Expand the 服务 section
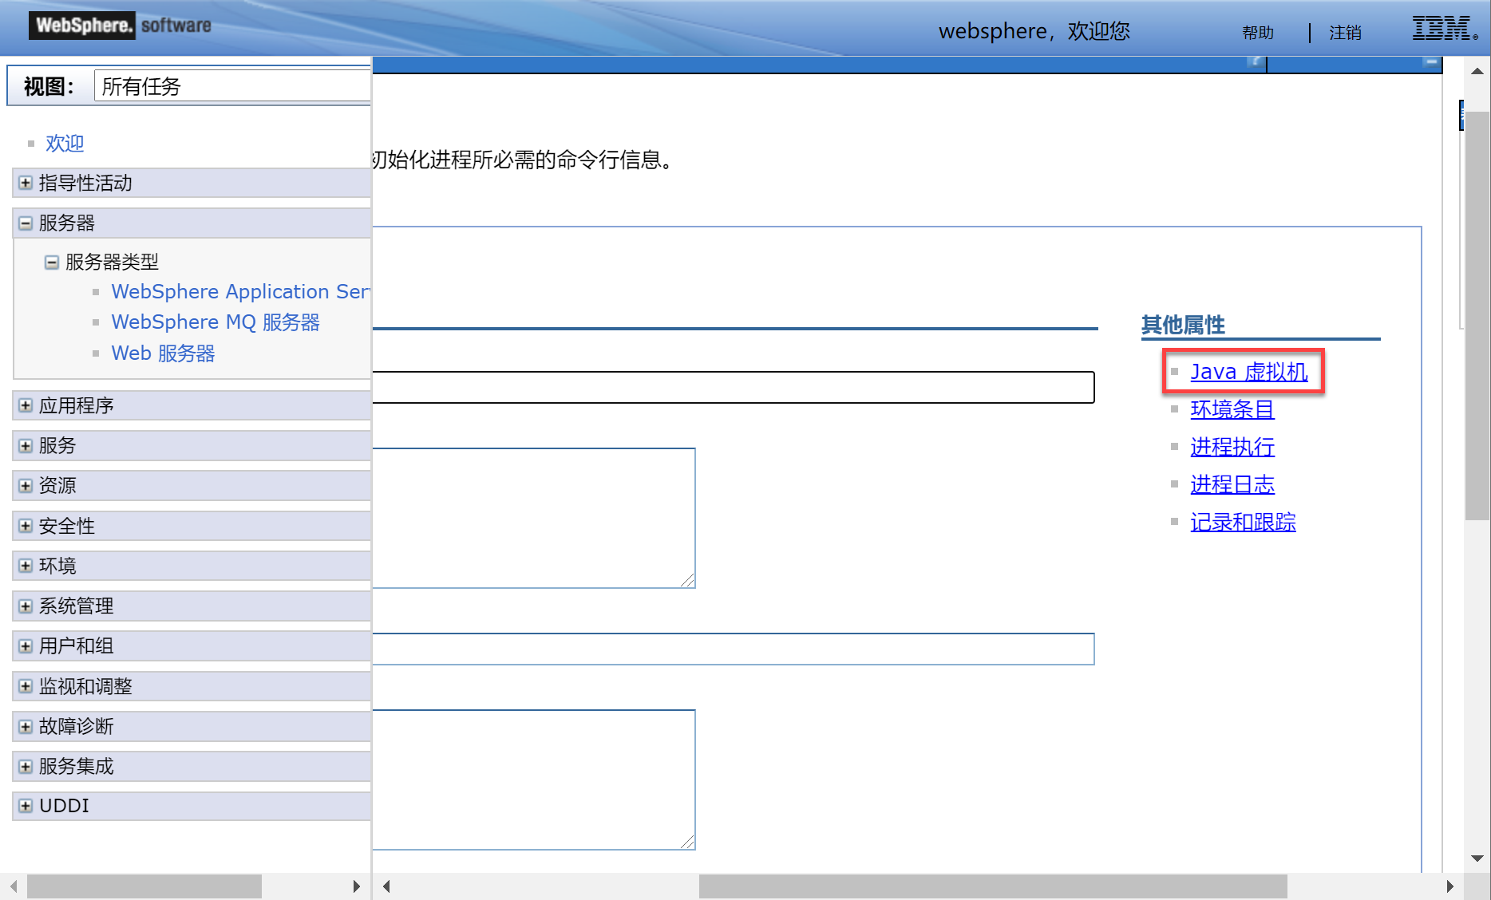This screenshot has width=1491, height=900. 26,446
